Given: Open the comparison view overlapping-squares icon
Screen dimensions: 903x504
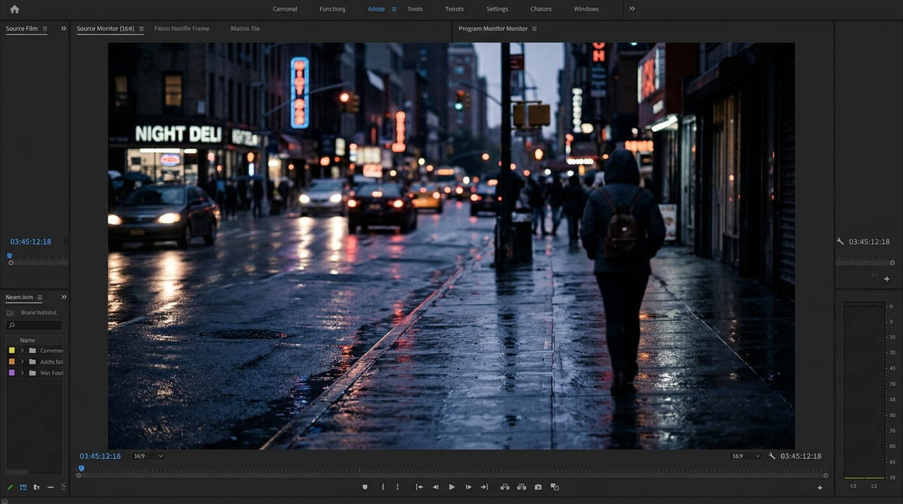Looking at the screenshot, I should pos(554,487).
